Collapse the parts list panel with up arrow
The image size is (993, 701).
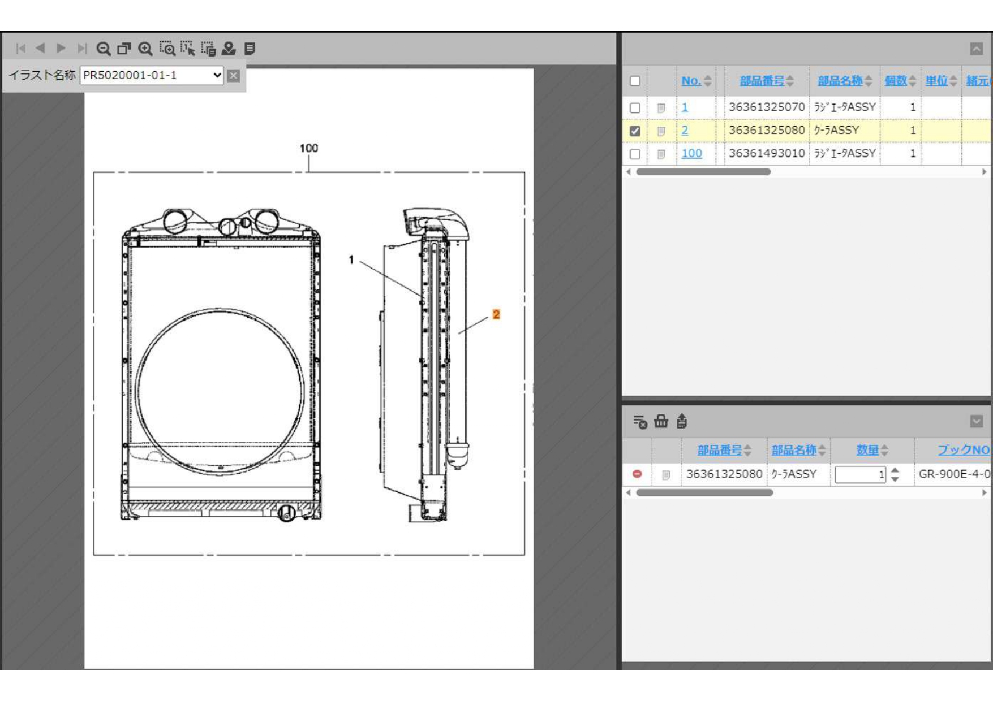976,49
